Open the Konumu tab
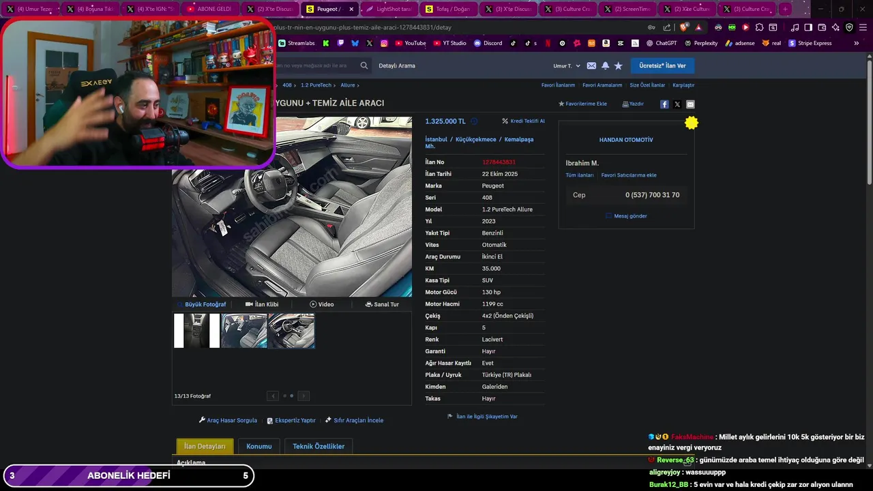Image resolution: width=873 pixels, height=491 pixels. click(259, 446)
